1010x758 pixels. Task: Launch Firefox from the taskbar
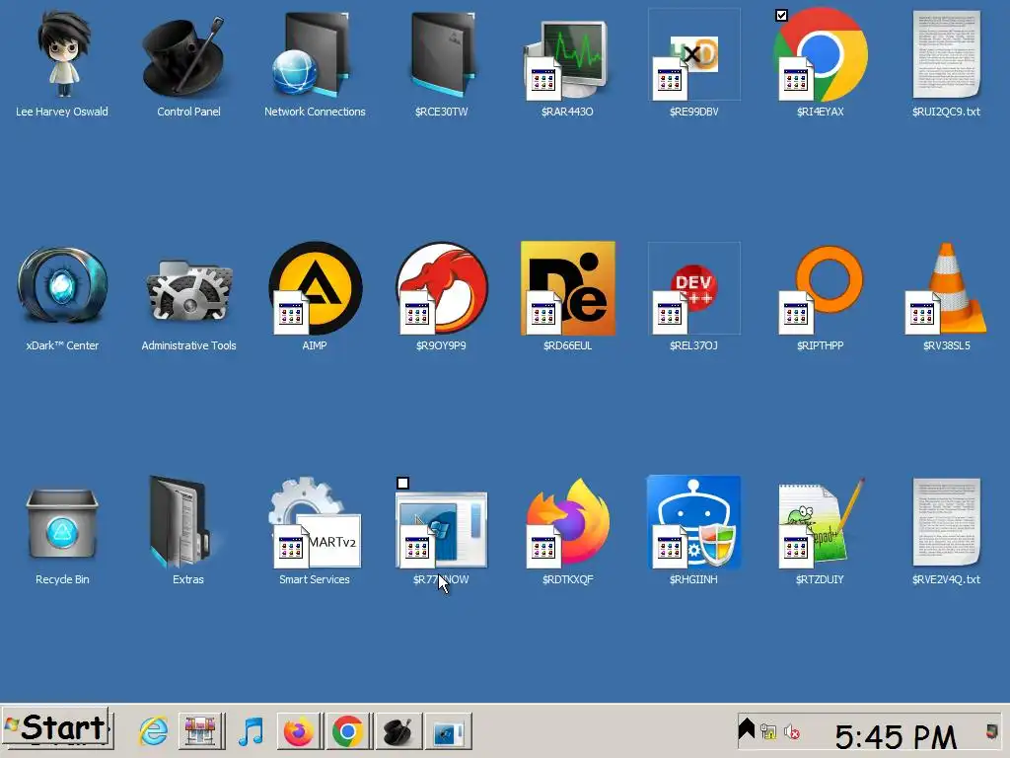(299, 731)
